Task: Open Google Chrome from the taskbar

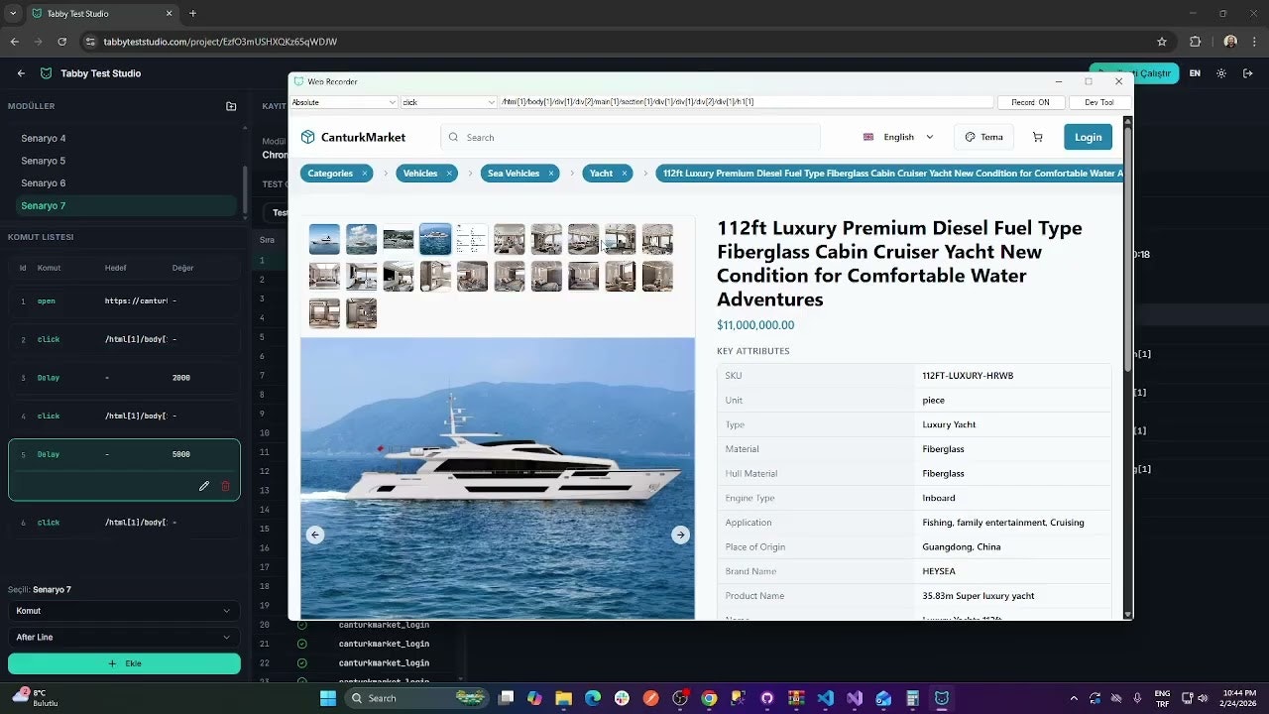Action: click(x=709, y=698)
